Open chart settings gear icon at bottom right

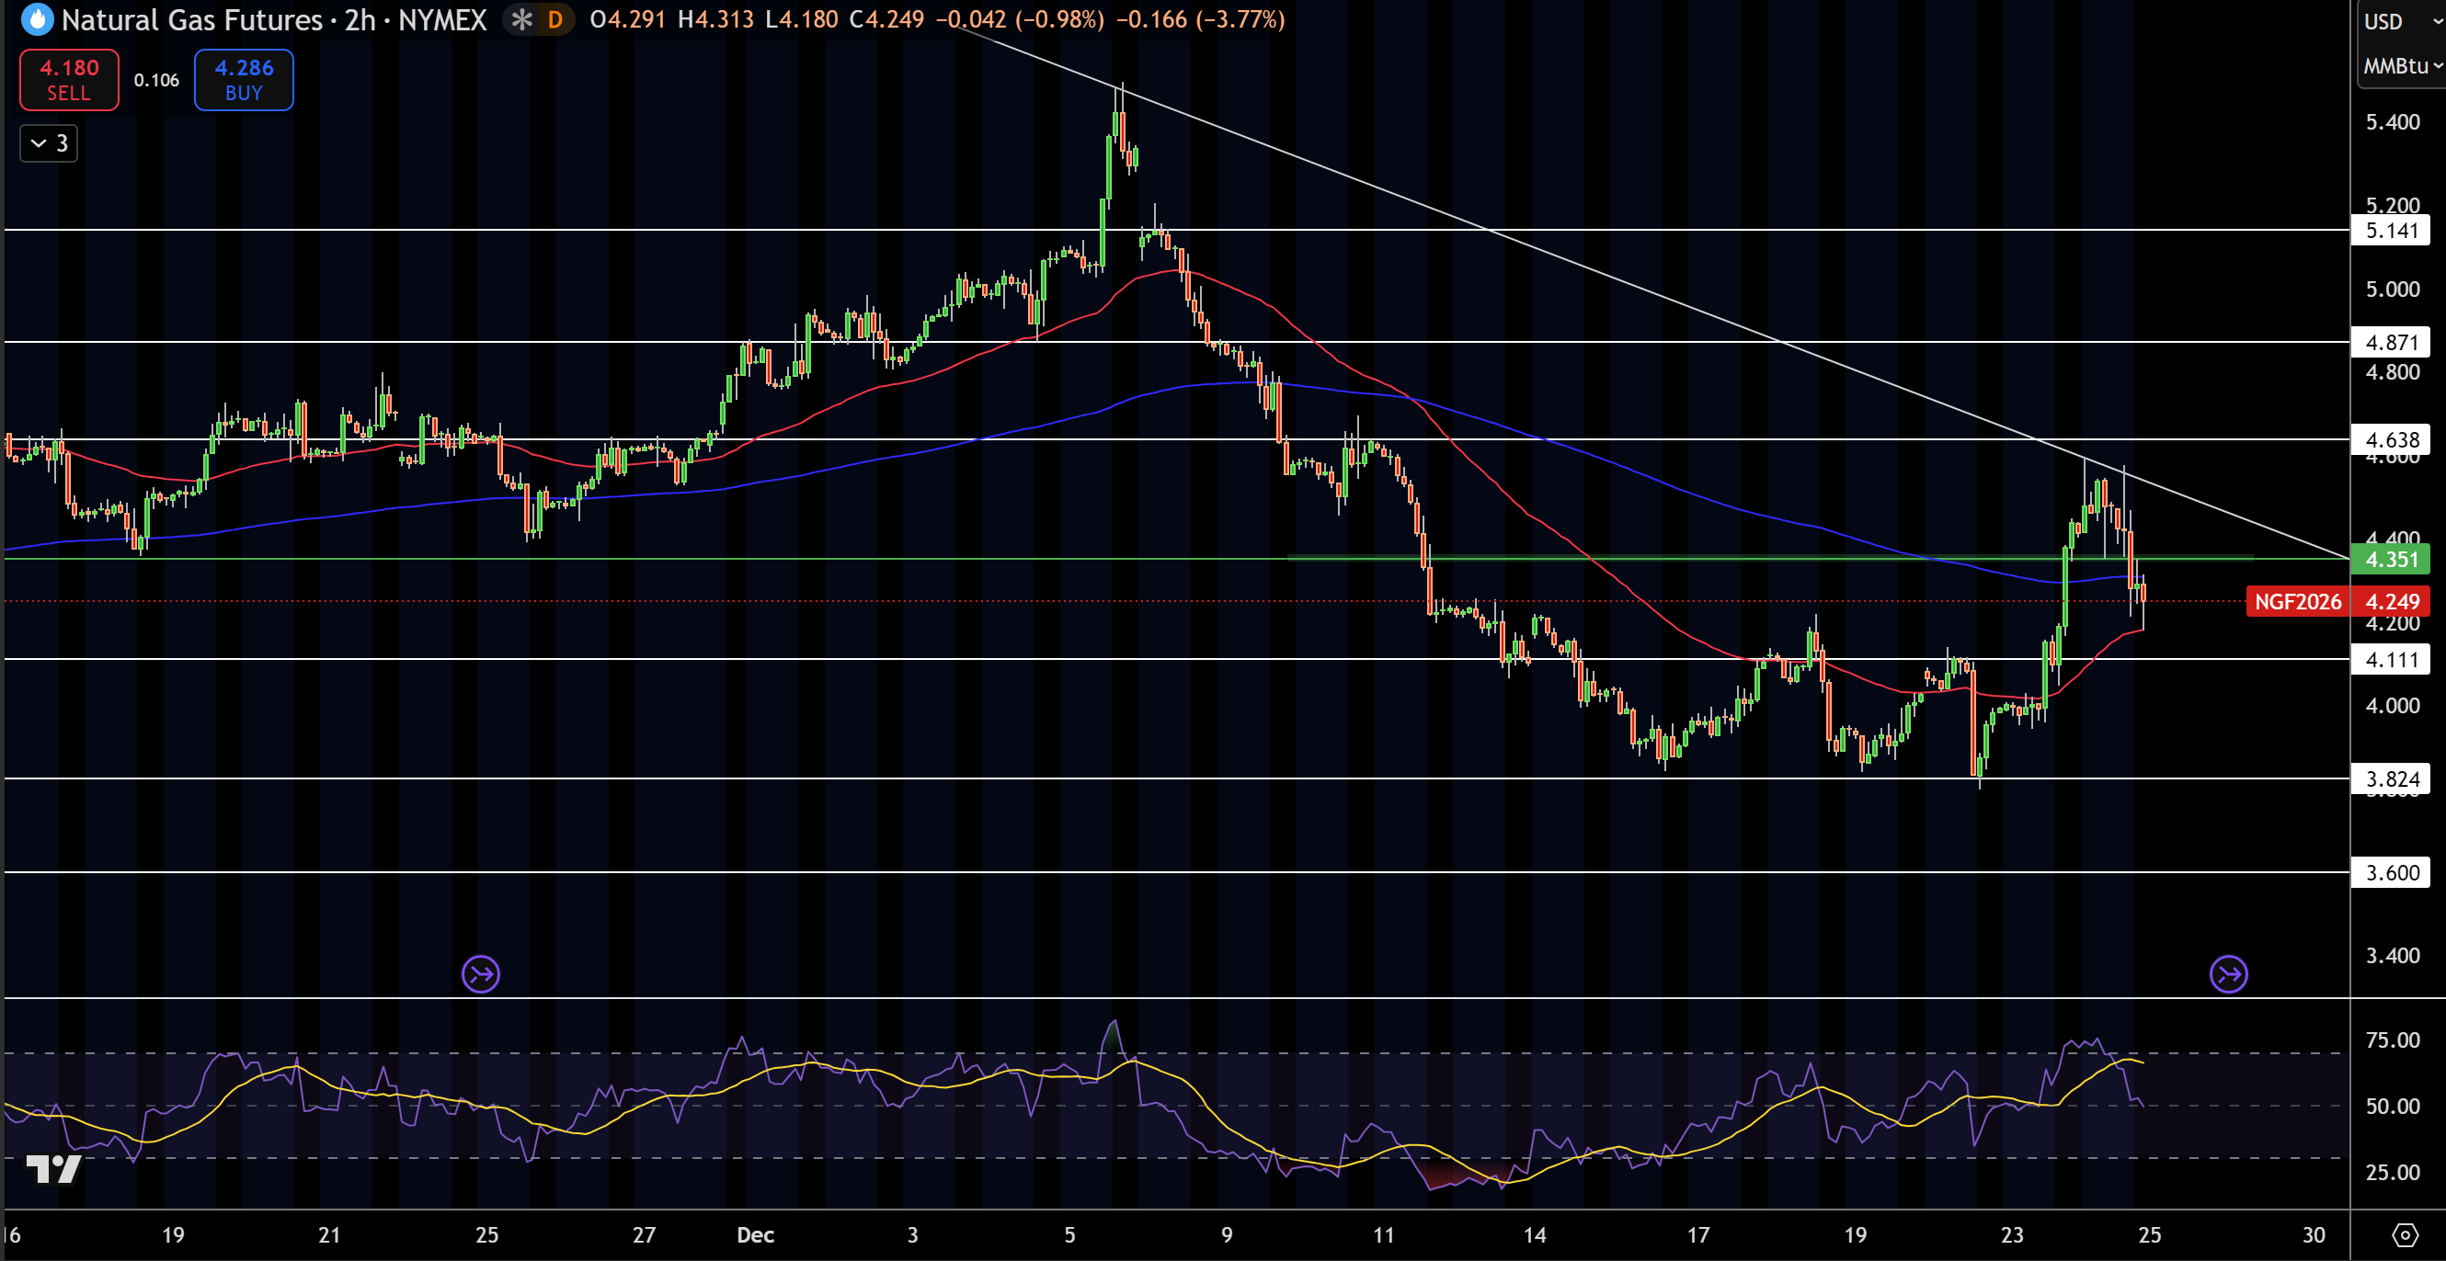[2405, 1234]
